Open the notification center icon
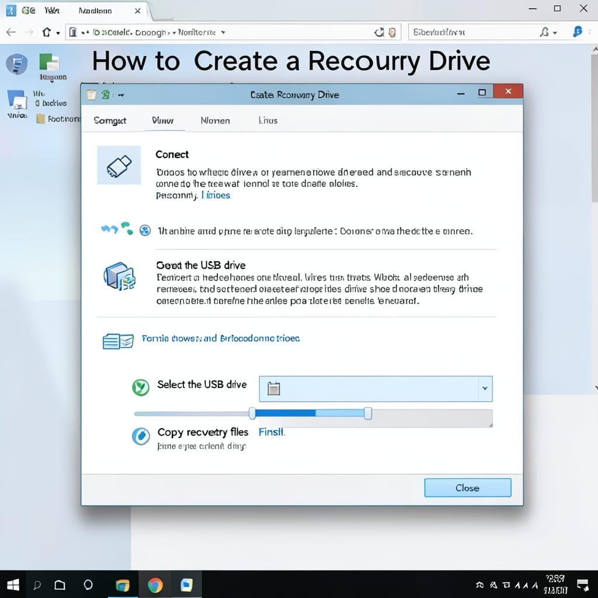Viewport: 598px width, 598px height. coord(583,585)
